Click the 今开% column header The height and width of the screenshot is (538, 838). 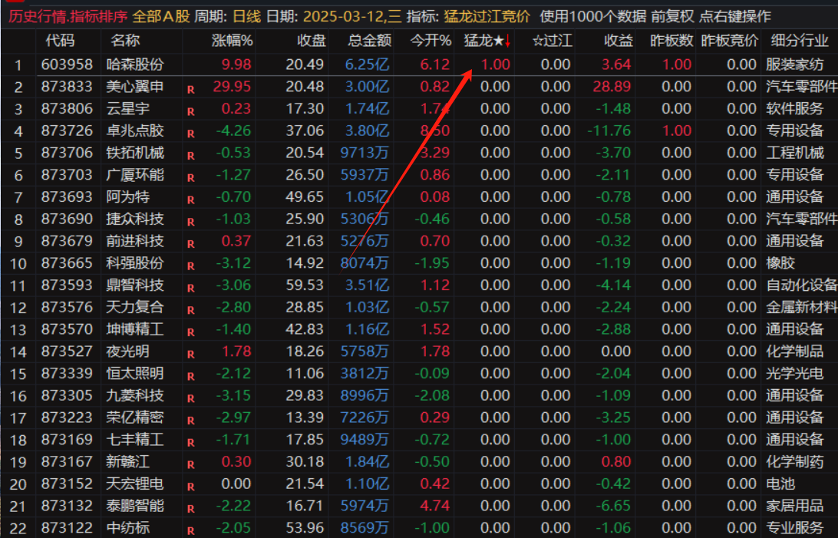pos(430,41)
